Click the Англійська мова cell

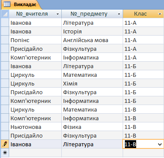[92, 40]
